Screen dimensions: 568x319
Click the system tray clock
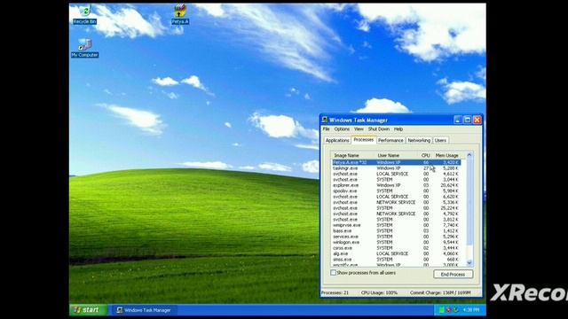click(471, 310)
